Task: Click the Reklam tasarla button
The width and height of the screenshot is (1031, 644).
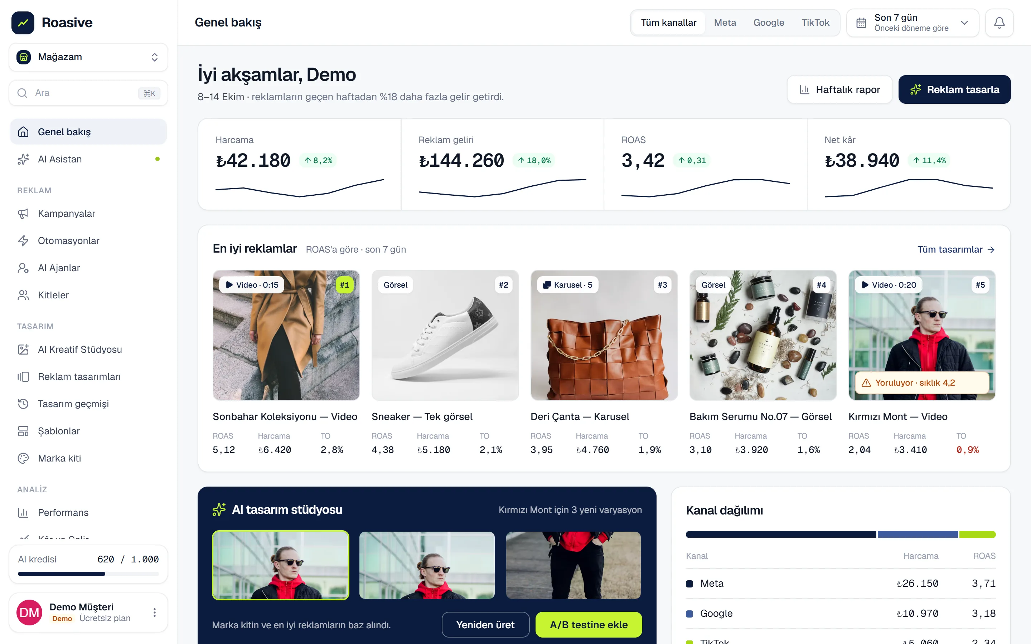Action: coord(954,89)
